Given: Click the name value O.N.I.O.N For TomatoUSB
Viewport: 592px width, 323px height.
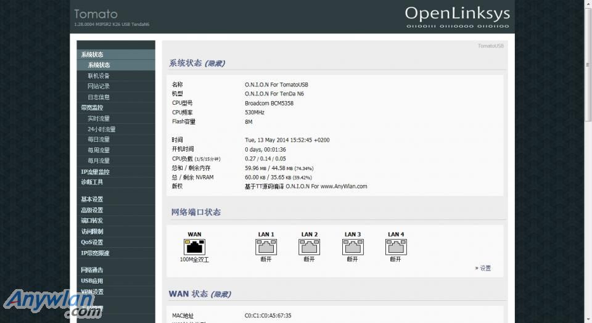Looking at the screenshot, I should tap(276, 85).
